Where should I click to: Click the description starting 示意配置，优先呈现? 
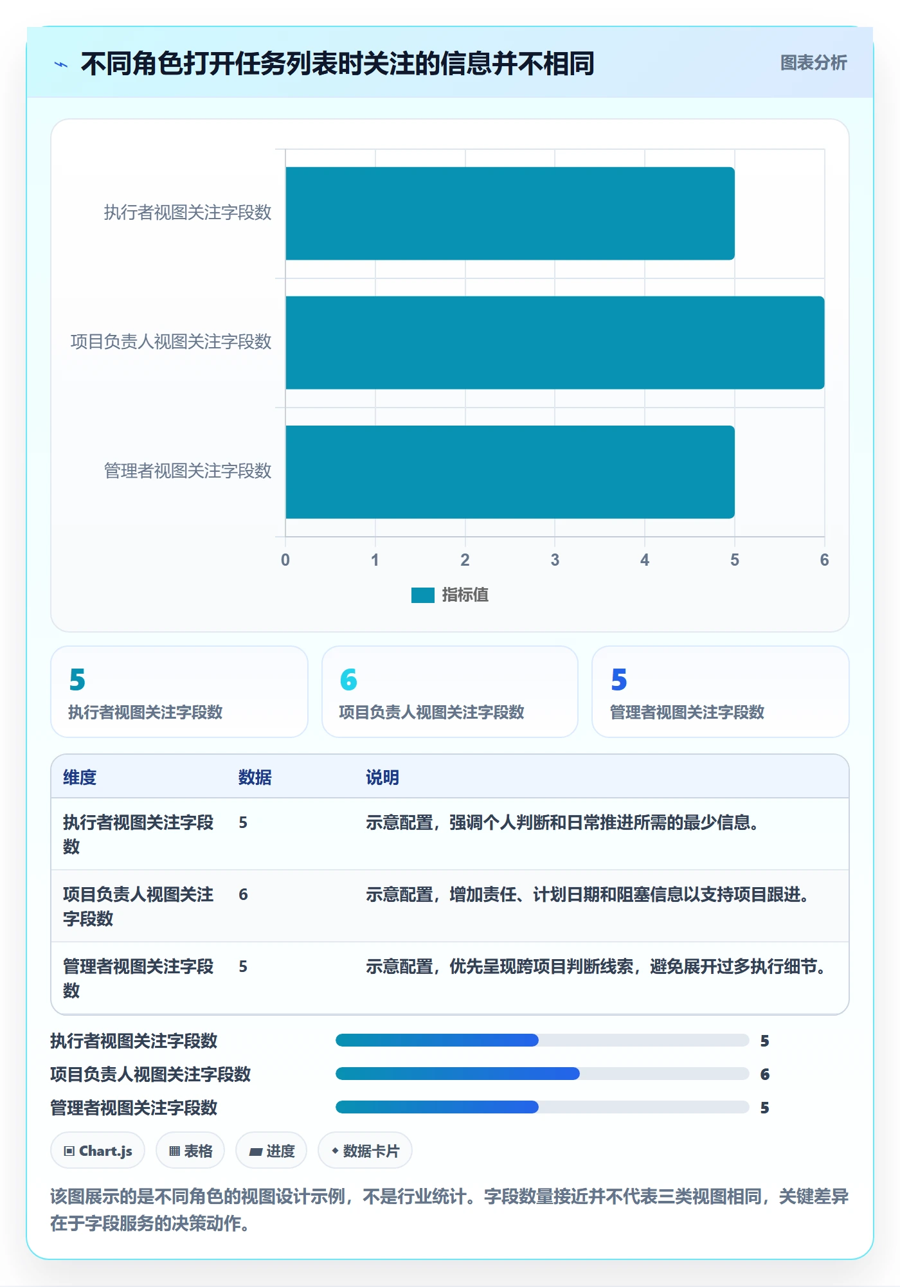(x=596, y=966)
